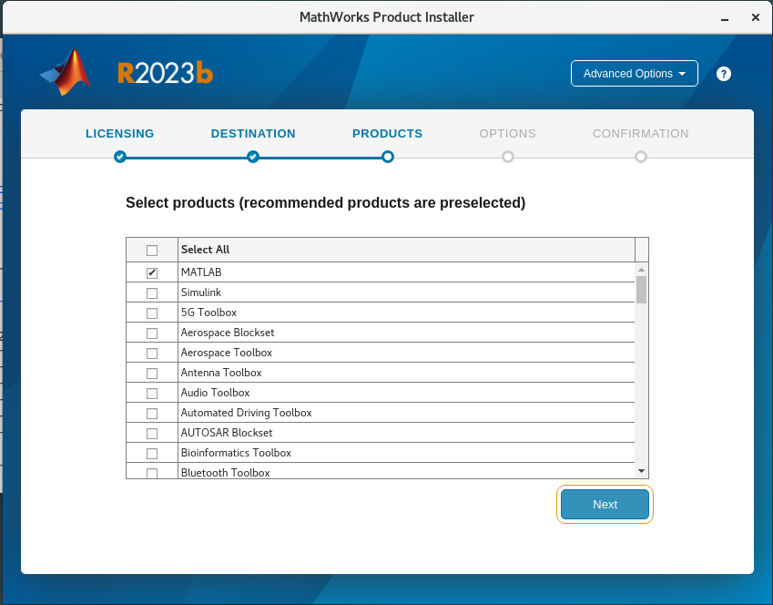Image resolution: width=773 pixels, height=605 pixels.
Task: Click the help question mark icon
Action: (x=723, y=74)
